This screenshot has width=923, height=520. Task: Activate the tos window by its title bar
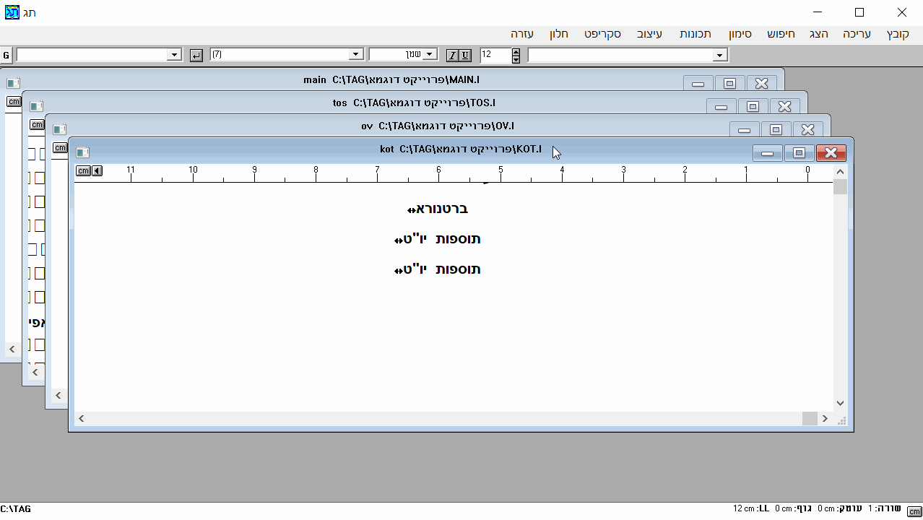[414, 103]
